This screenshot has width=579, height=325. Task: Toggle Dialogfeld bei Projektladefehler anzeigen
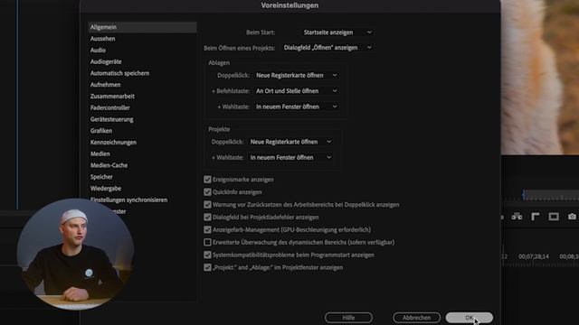coord(207,217)
